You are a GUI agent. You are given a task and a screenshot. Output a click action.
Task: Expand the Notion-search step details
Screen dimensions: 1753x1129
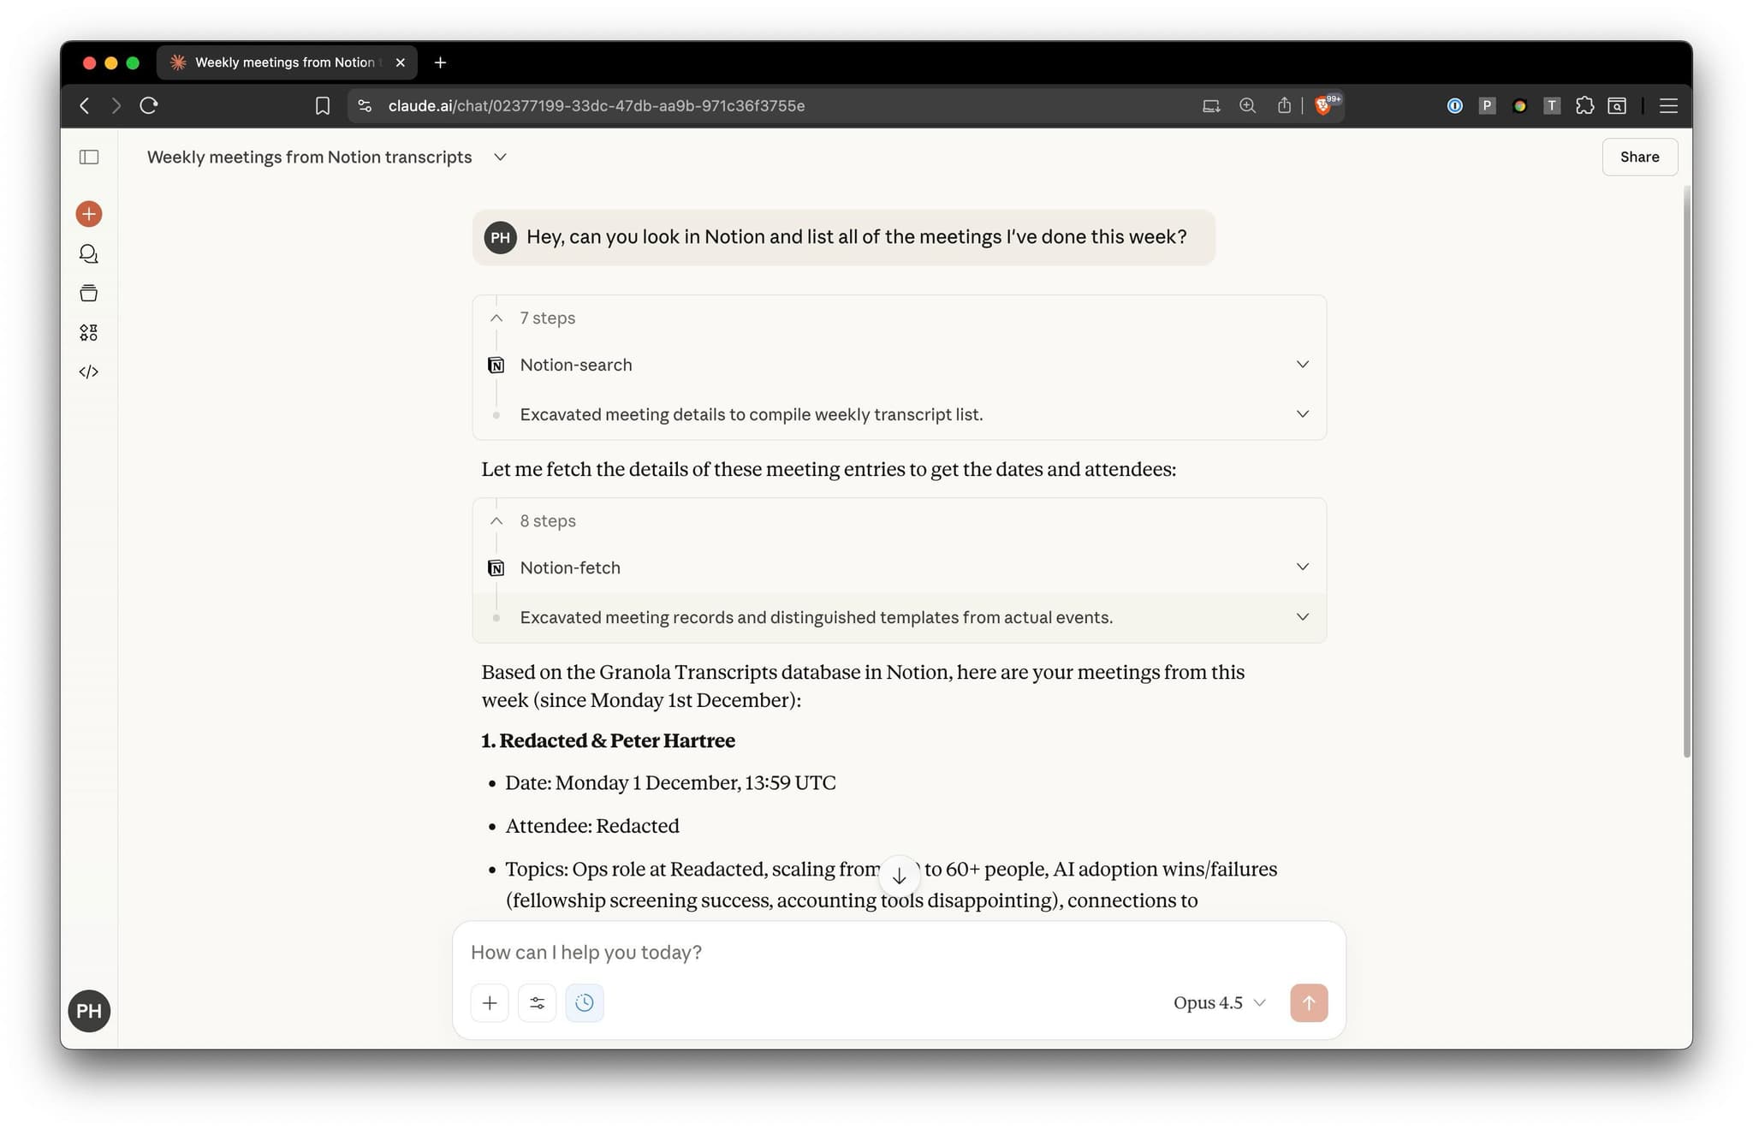coord(1302,365)
